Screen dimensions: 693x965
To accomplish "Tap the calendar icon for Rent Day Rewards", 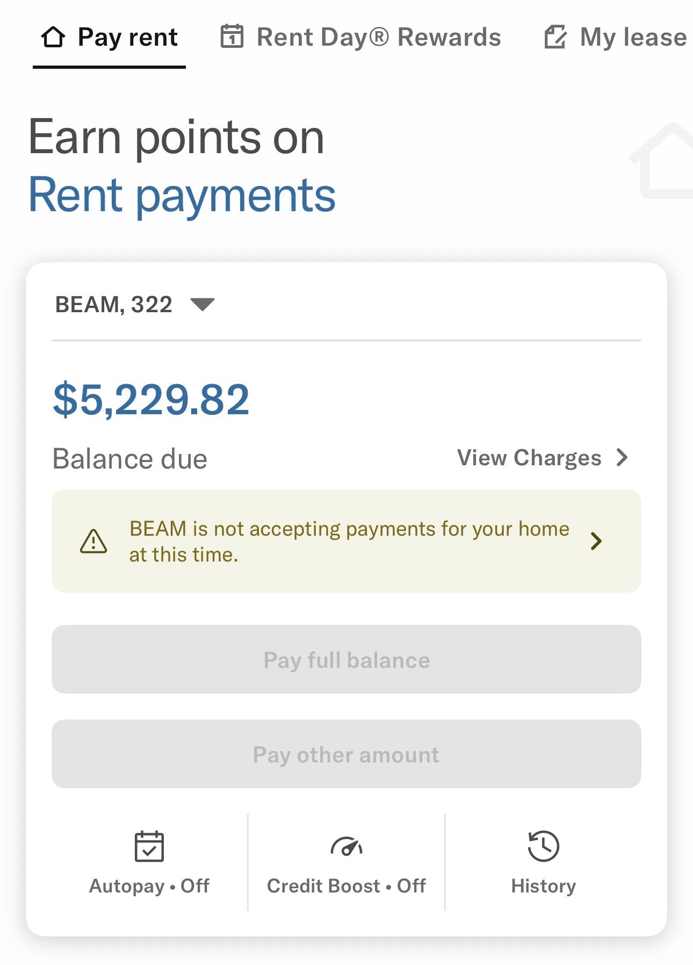I will coord(232,37).
